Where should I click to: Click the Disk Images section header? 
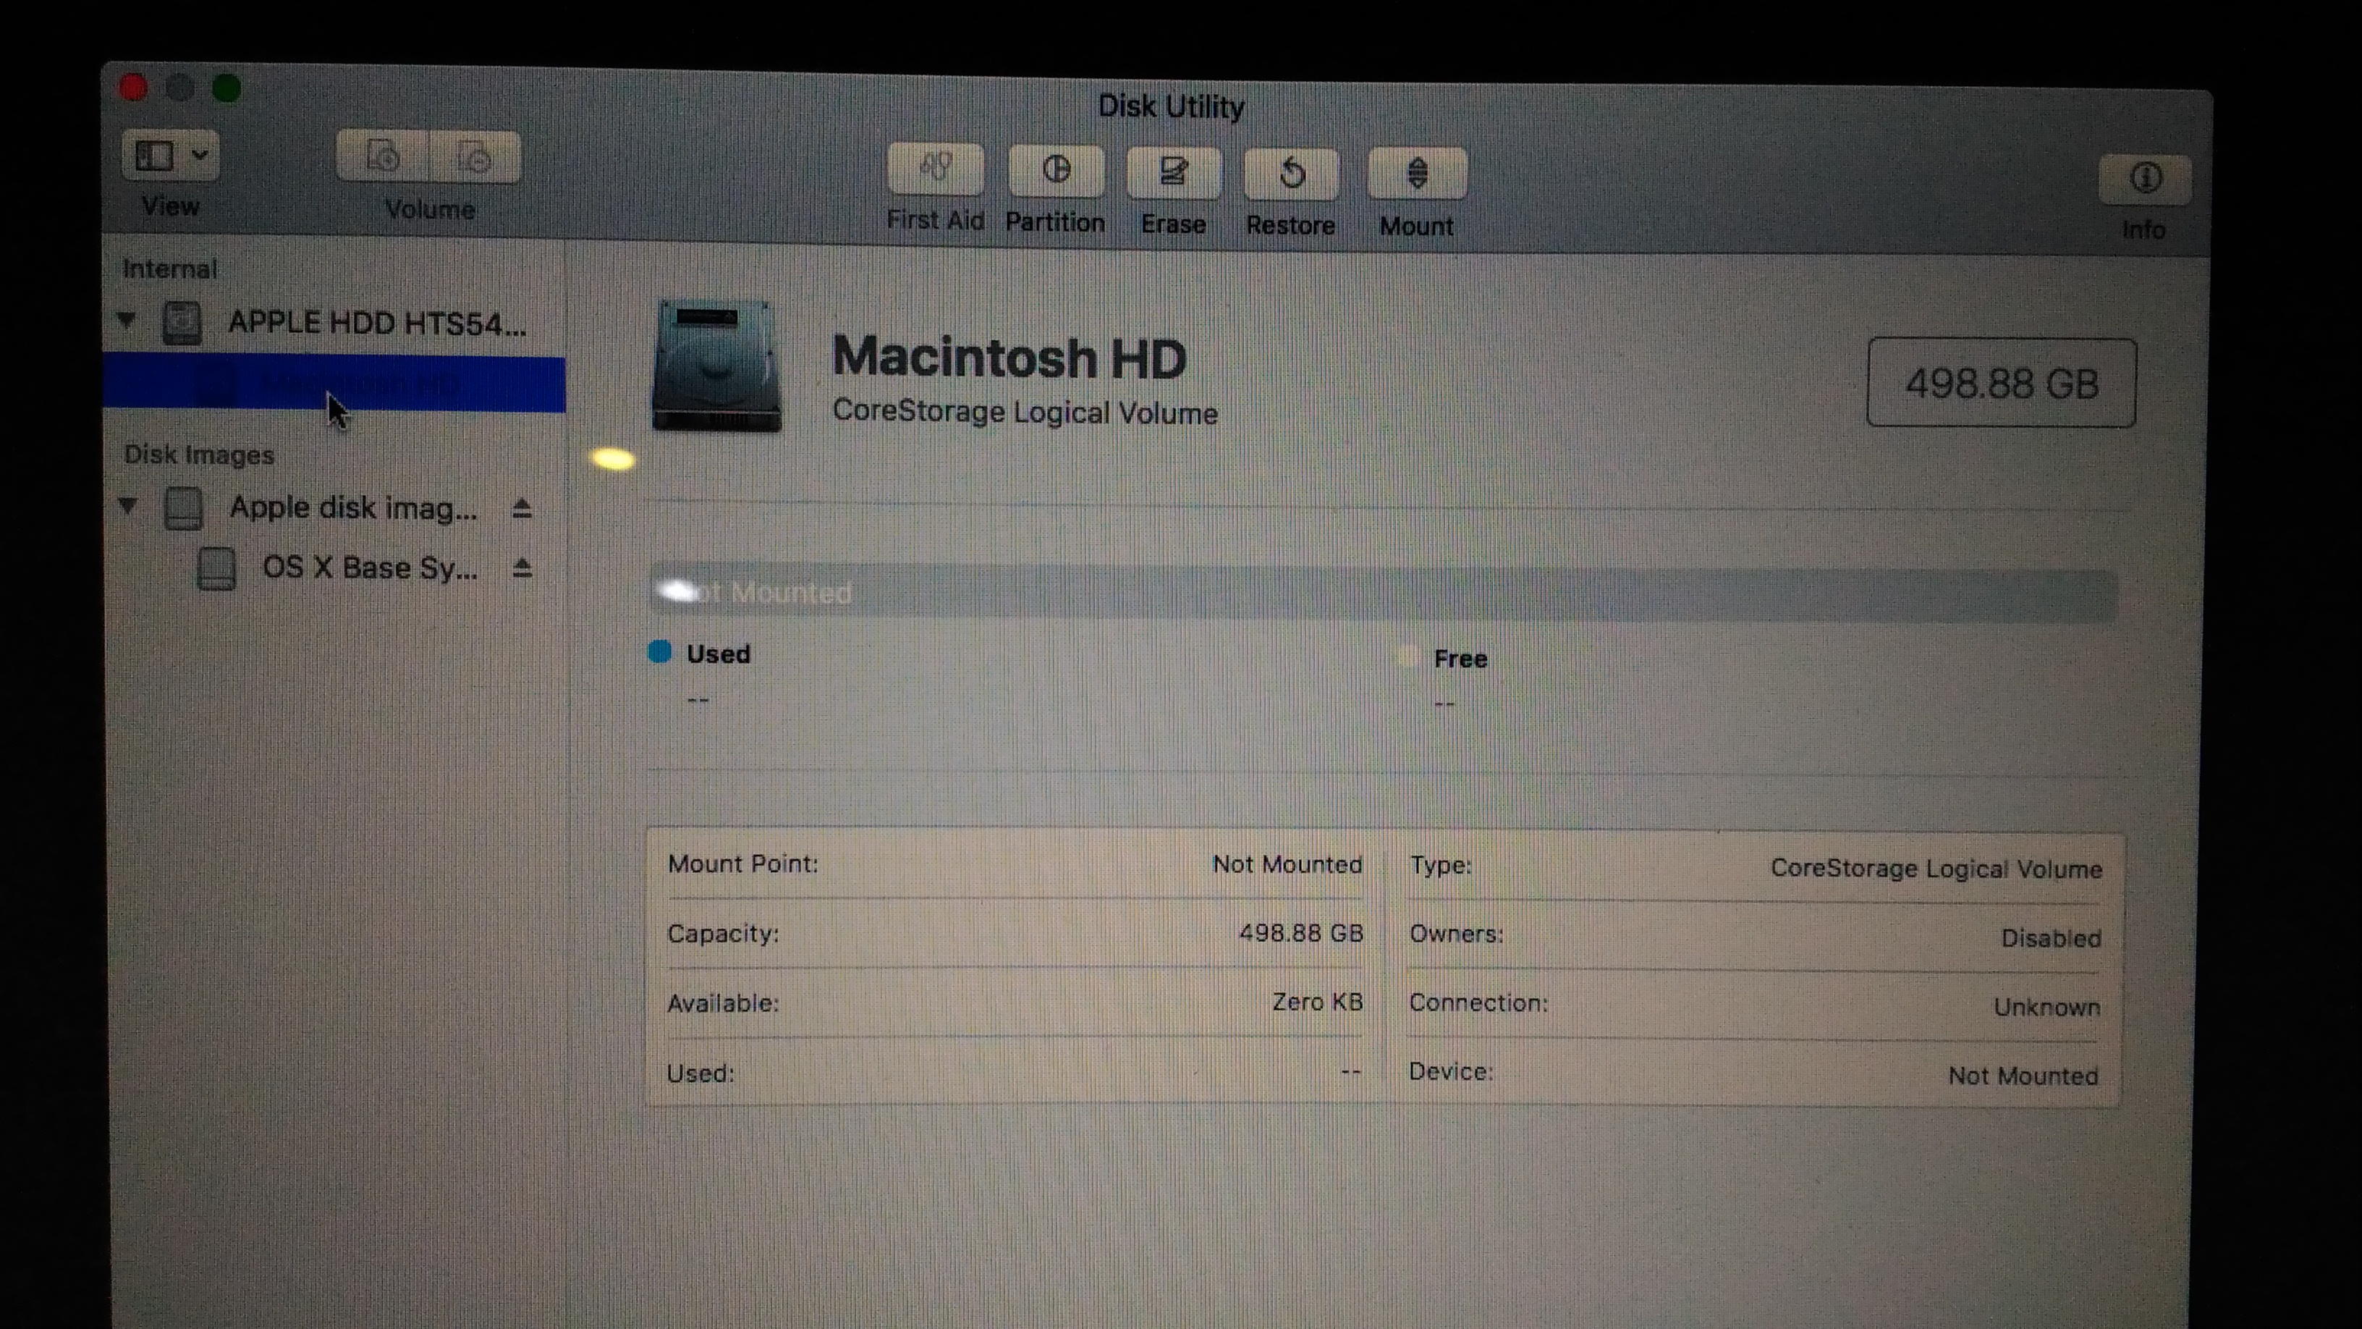pyautogui.click(x=199, y=455)
